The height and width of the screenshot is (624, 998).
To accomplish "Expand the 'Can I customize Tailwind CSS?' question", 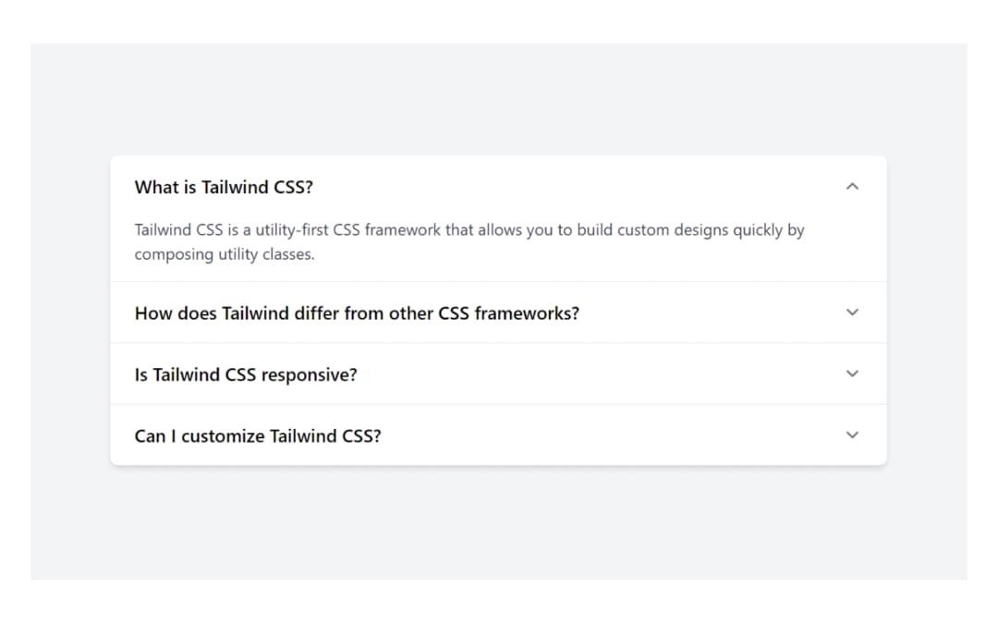I will (x=258, y=435).
